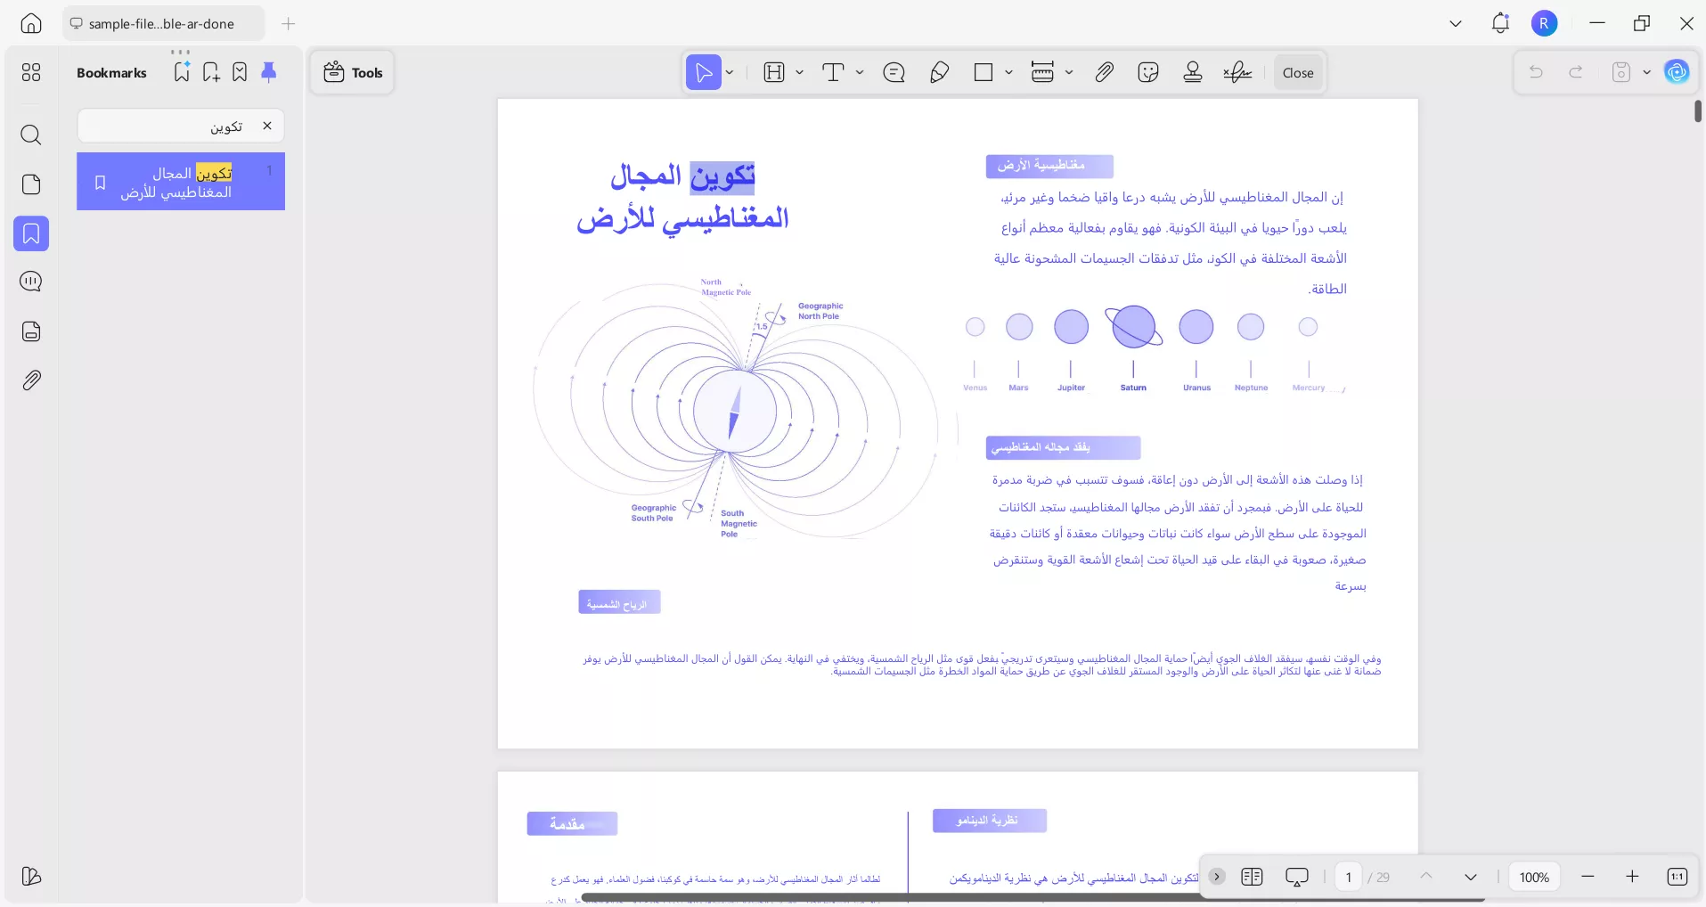Open the Tools menu
Image resolution: width=1706 pixels, height=907 pixels.
[x=352, y=72]
